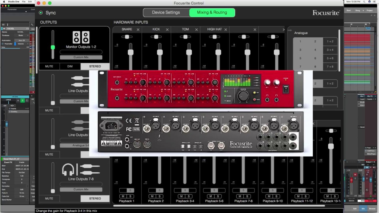This screenshot has height=213, width=379.
Task: Toggle STEREO for Line Outputs 7-8
Action: 95,199
